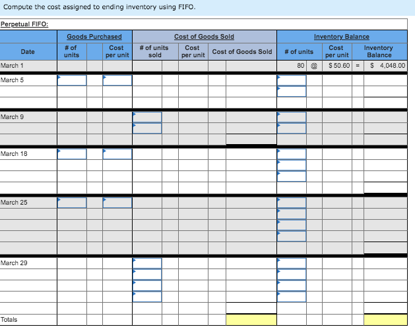This screenshot has width=415, height=331.
Task: Select March 5 first inventory units field
Action: tap(292, 80)
